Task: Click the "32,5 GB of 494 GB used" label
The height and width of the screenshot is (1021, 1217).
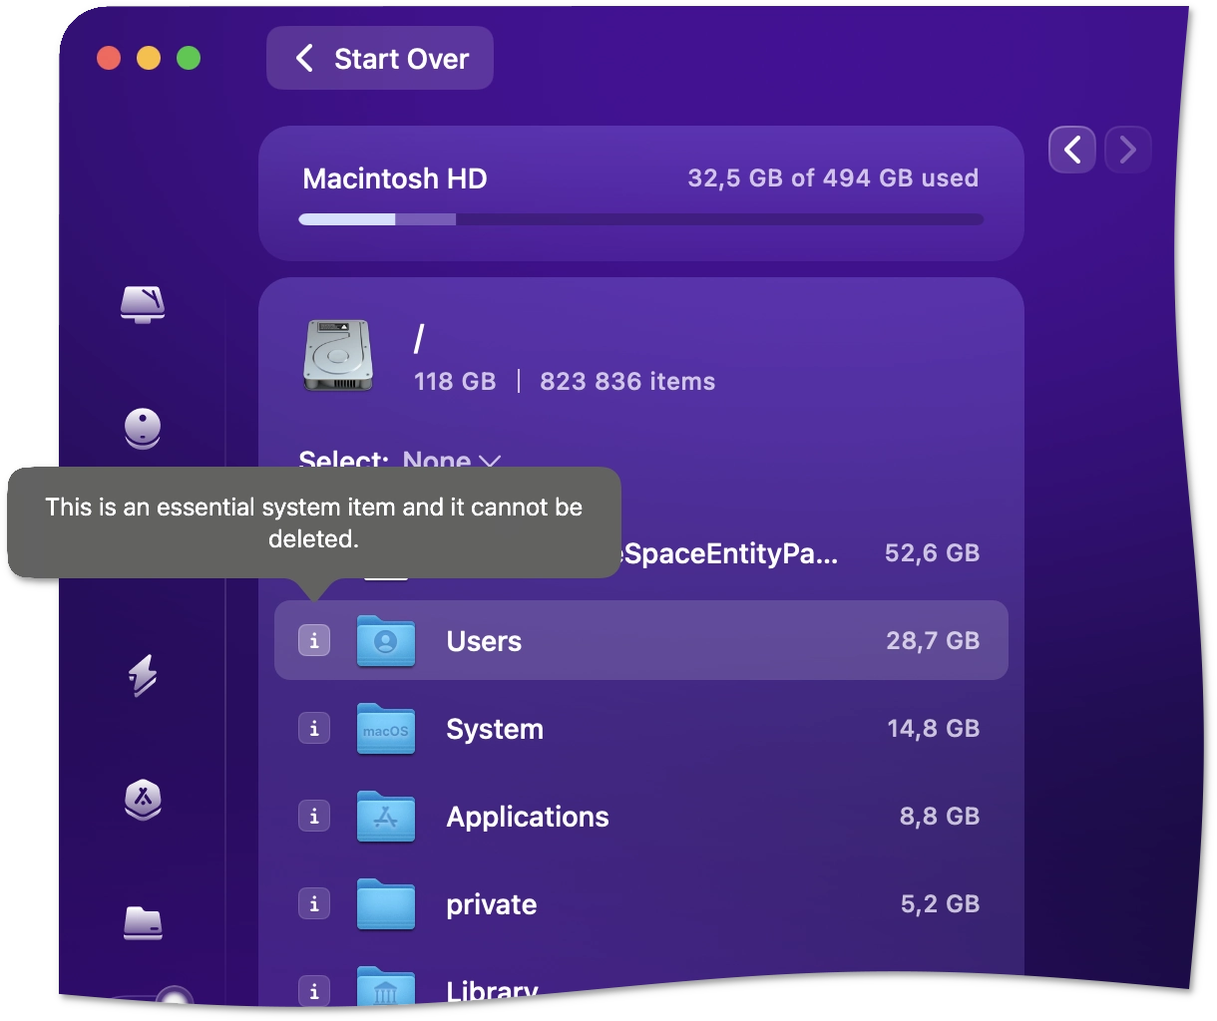Action: point(833,177)
